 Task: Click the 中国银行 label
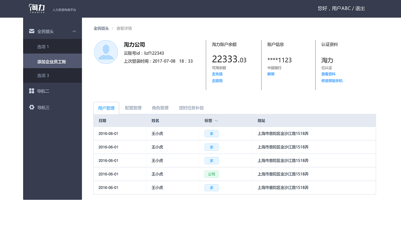[x=274, y=68]
